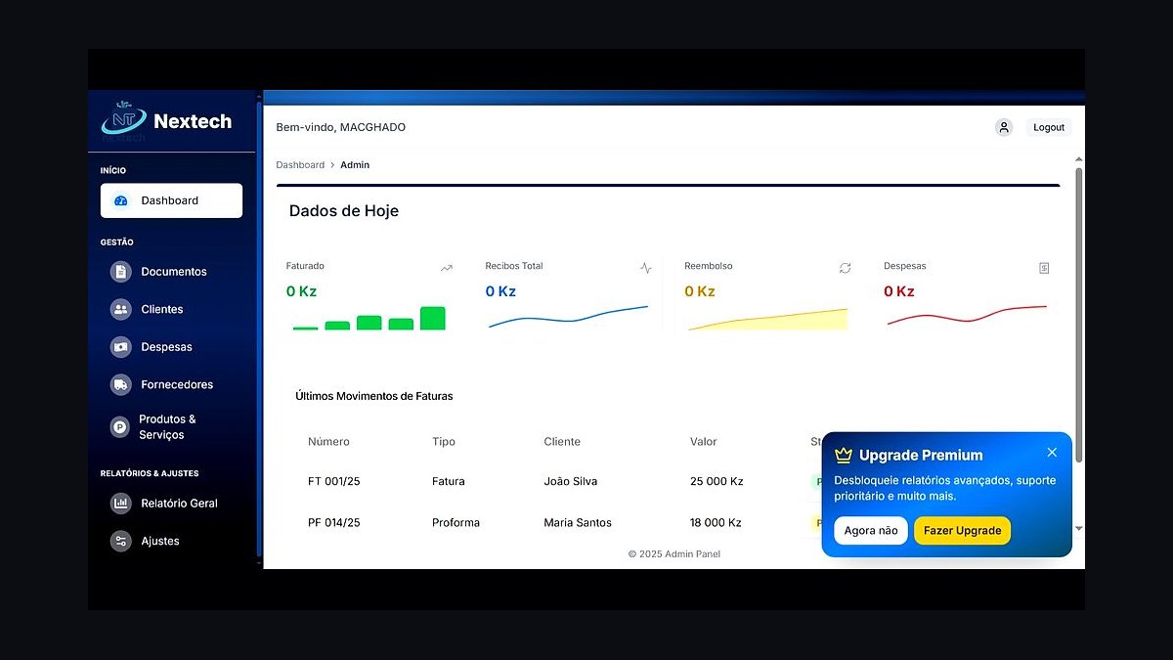Click the Faturado trend arrow icon

click(447, 268)
